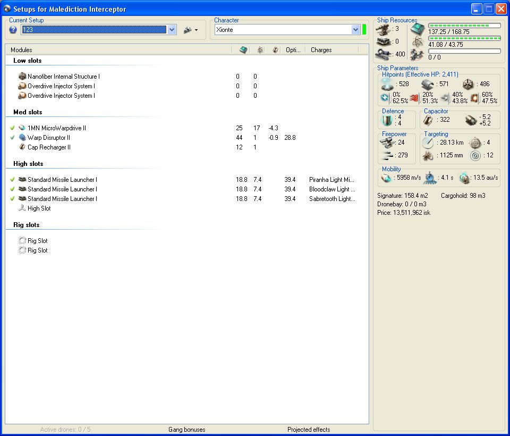Click the Low slots group header
510x436 pixels.
click(27, 61)
